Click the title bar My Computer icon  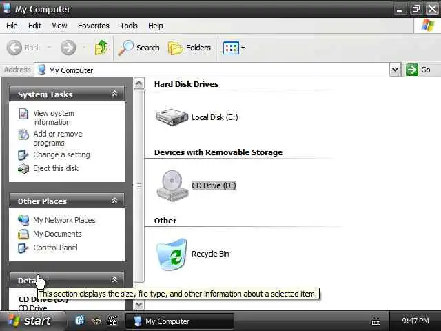(x=7, y=8)
